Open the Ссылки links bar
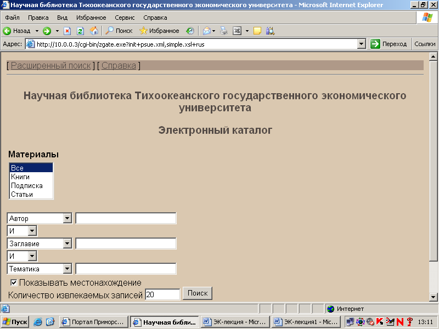Screen dimensions: 439x329 425,44
